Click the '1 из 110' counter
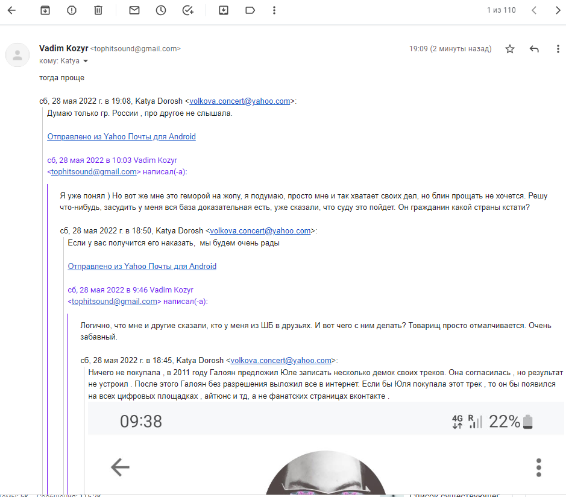The width and height of the screenshot is (566, 497). coord(501,10)
